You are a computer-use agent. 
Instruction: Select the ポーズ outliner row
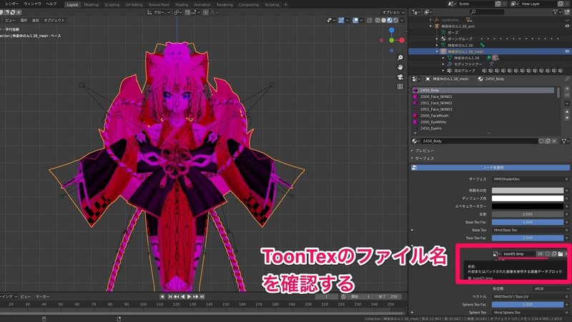coord(453,32)
